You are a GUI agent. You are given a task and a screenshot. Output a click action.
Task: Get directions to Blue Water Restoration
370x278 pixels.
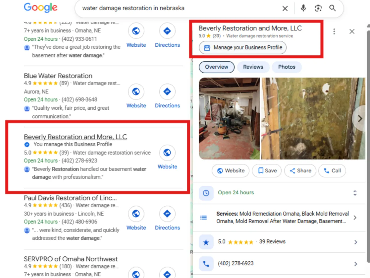pyautogui.click(x=167, y=91)
